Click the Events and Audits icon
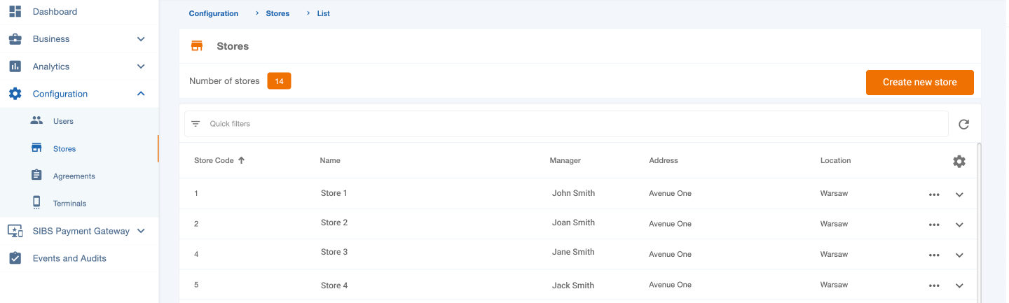 15,258
